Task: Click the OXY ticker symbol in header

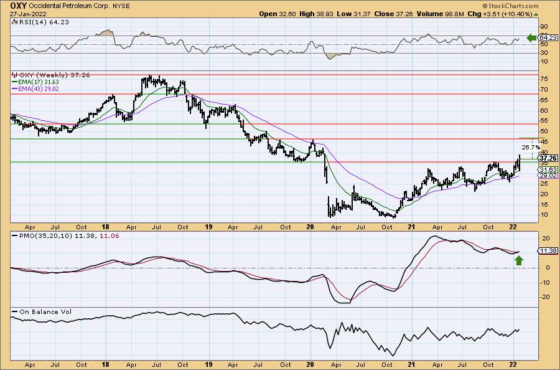Action: [x=18, y=6]
